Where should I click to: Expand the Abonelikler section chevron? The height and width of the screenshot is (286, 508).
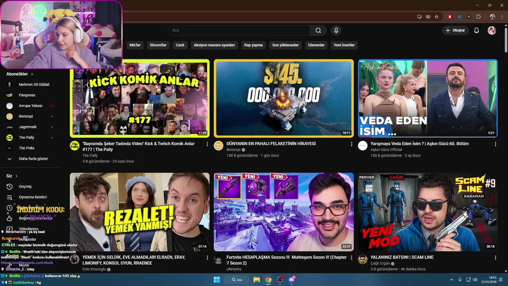coord(32,74)
